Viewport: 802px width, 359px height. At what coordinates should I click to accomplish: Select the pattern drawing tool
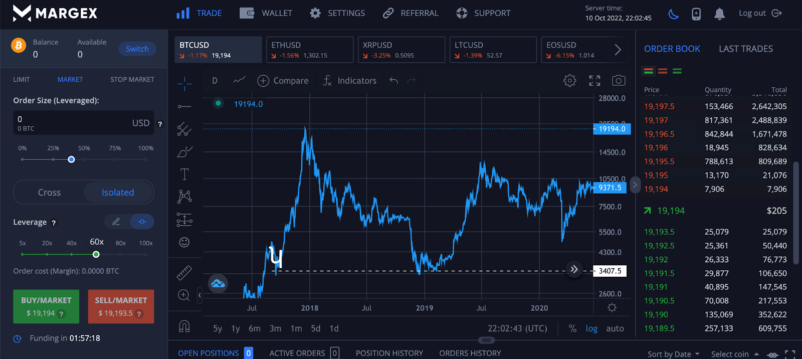click(184, 197)
